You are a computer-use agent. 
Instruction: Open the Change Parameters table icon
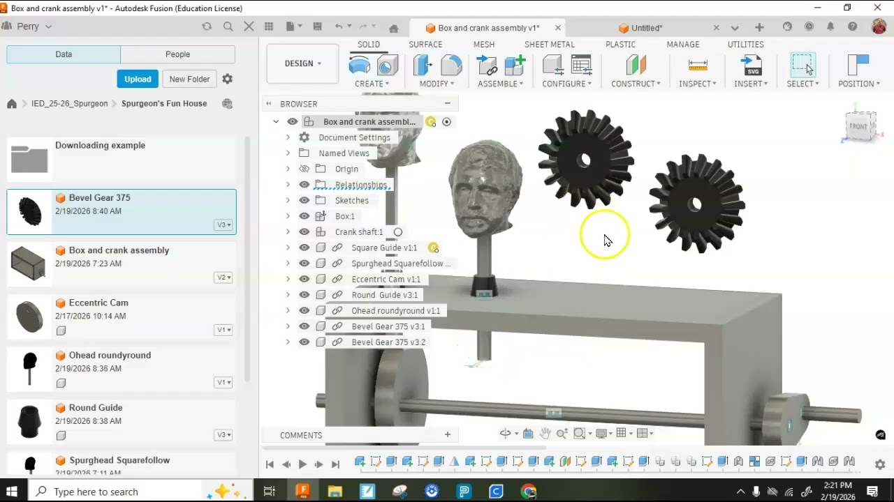pyautogui.click(x=581, y=65)
